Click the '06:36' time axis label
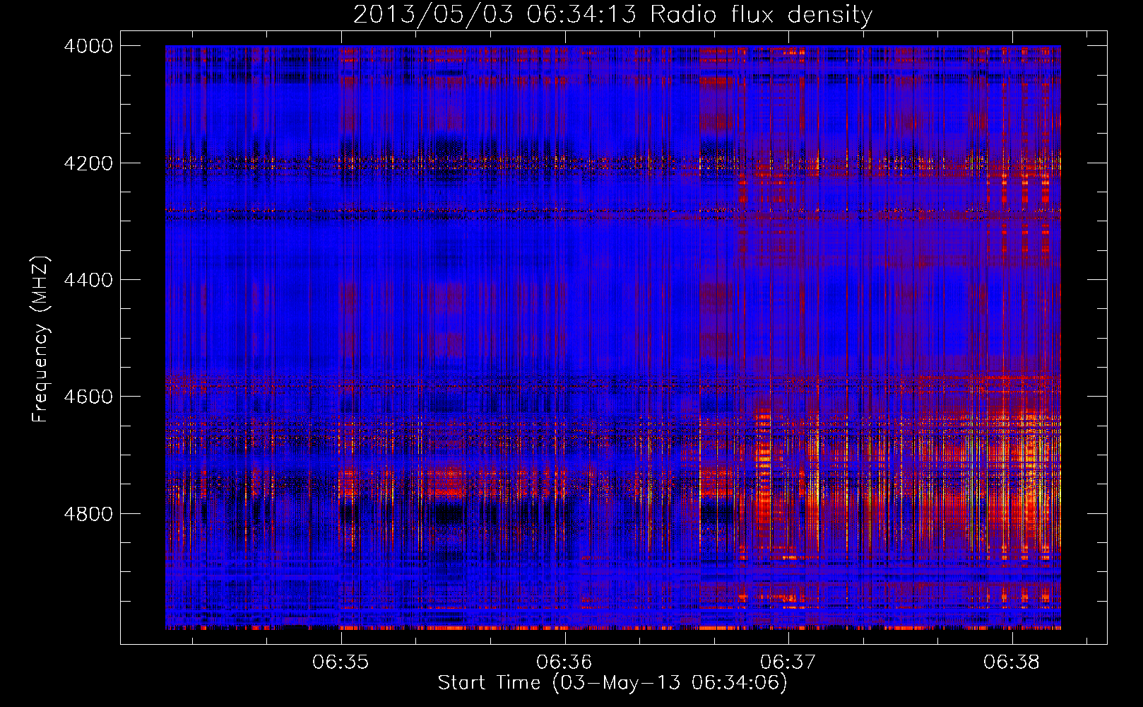 click(564, 662)
